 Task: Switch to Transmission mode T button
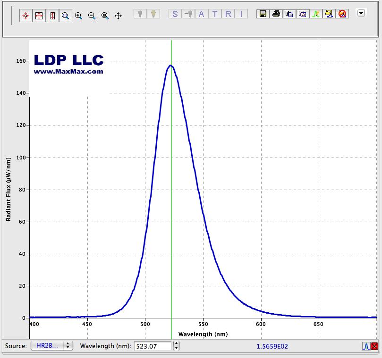[215, 14]
